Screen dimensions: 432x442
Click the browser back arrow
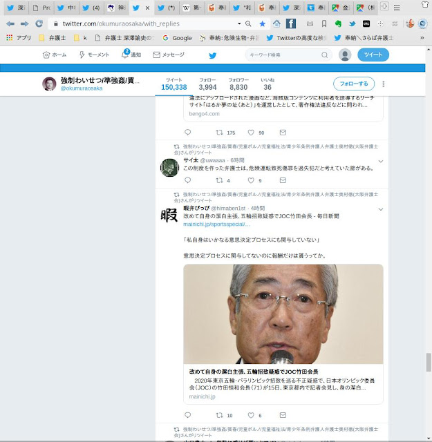coord(10,23)
